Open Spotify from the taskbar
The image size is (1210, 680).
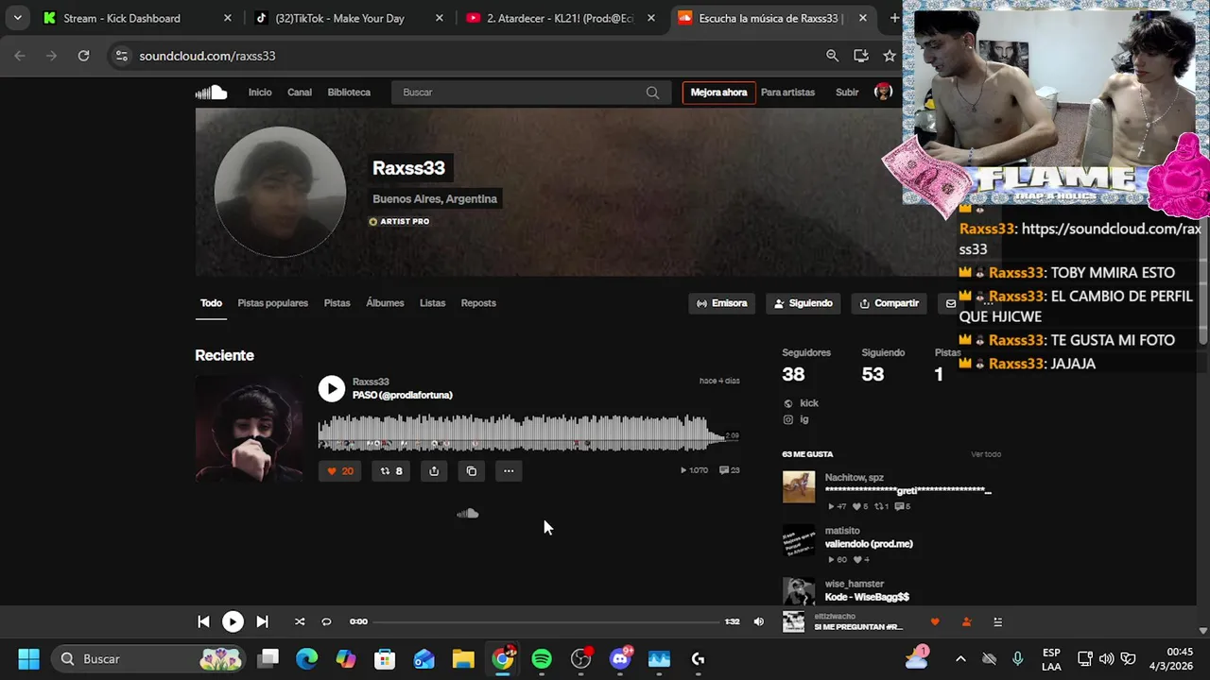click(x=542, y=659)
